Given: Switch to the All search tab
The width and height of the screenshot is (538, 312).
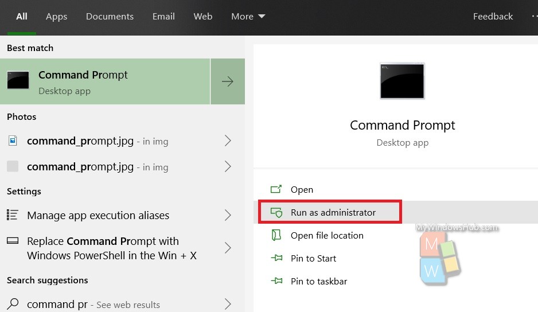Looking at the screenshot, I should coord(22,17).
